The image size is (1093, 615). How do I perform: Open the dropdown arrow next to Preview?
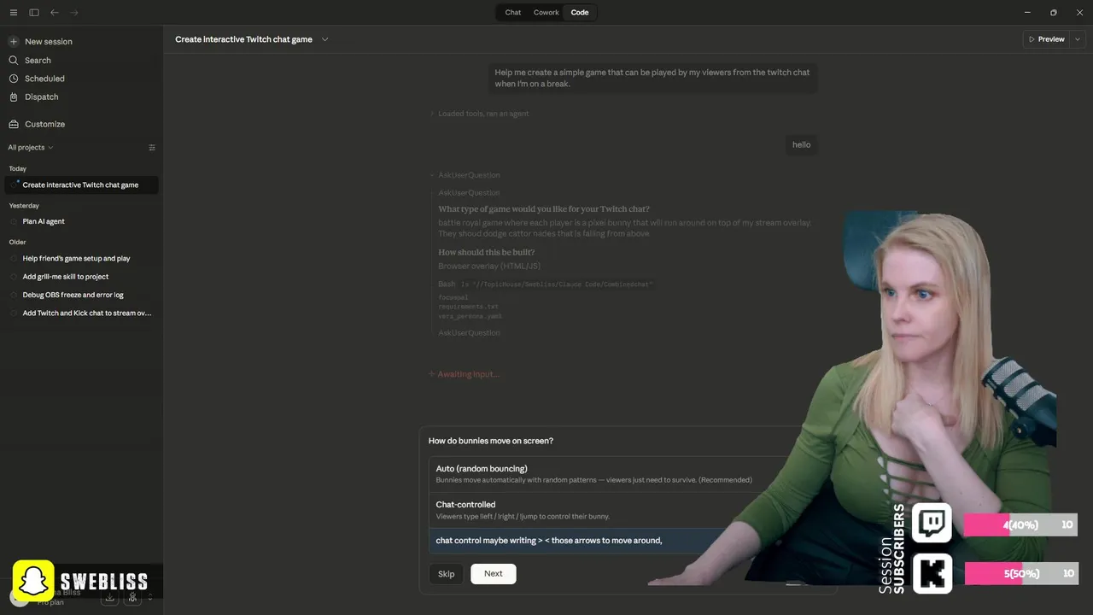[1078, 39]
